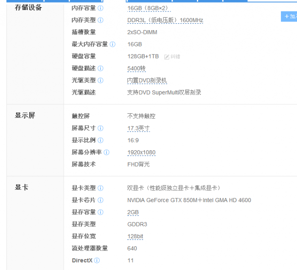Click the 纠错 edit icon by 硬盘容量
The width and height of the screenshot is (297, 270).
coord(172,56)
